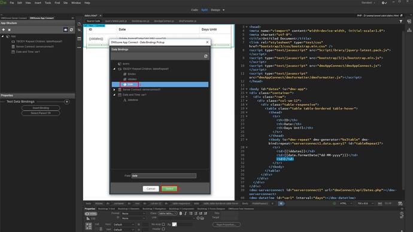Switch to Code view
Viewport: 413px width, 232px height.
[x=195, y=10]
